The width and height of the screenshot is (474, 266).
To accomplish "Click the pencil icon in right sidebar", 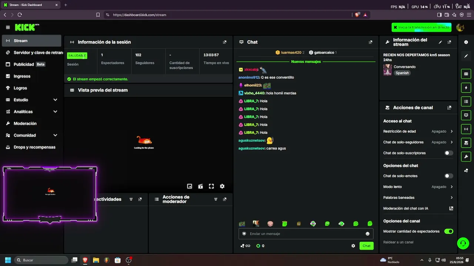I will [466, 56].
